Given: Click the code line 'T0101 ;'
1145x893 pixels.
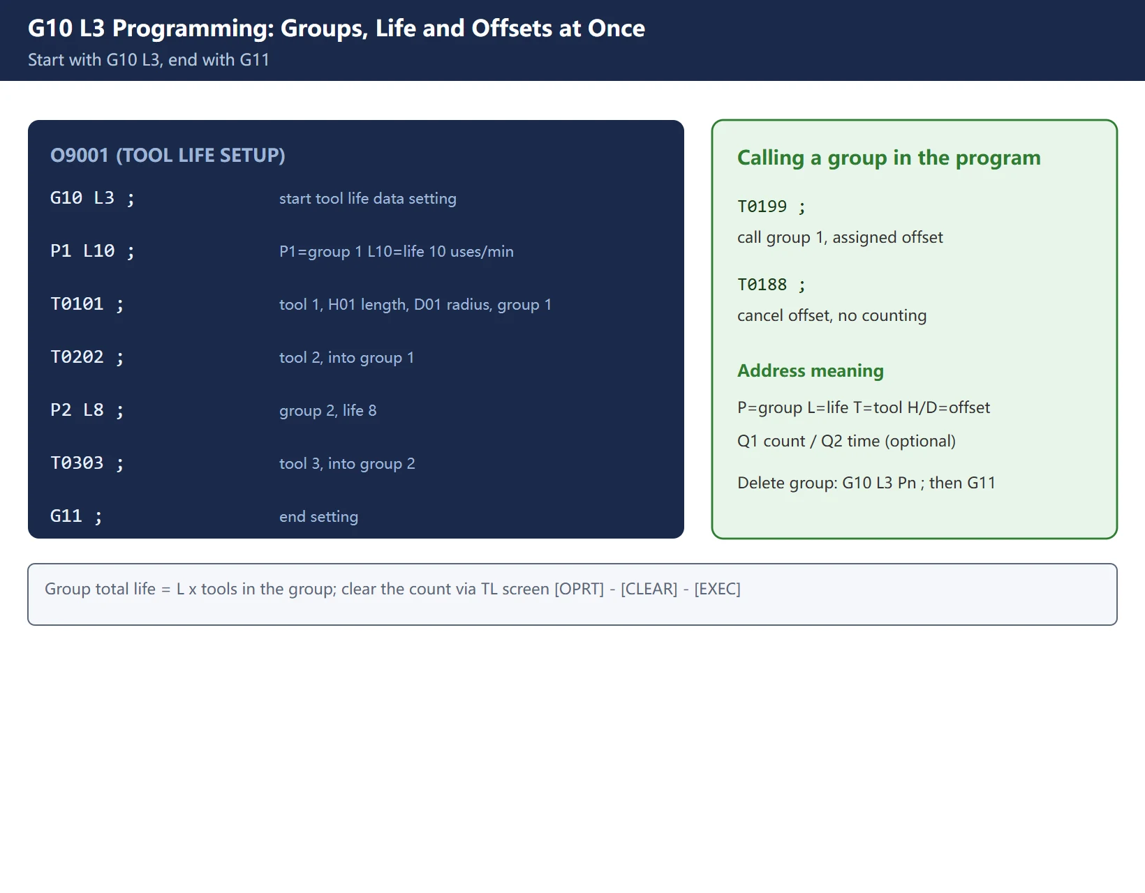Looking at the screenshot, I should click(87, 304).
